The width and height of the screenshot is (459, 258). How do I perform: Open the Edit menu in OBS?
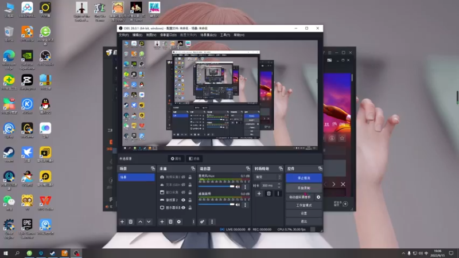point(137,35)
